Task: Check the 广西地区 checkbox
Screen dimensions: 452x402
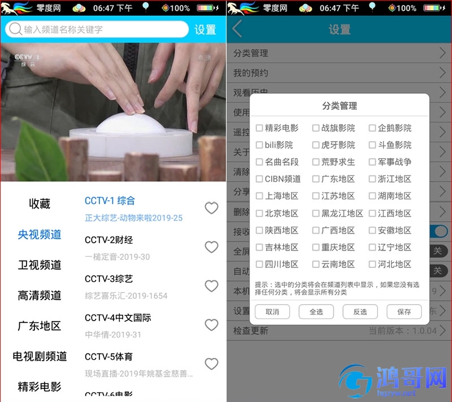Action: (x=316, y=230)
